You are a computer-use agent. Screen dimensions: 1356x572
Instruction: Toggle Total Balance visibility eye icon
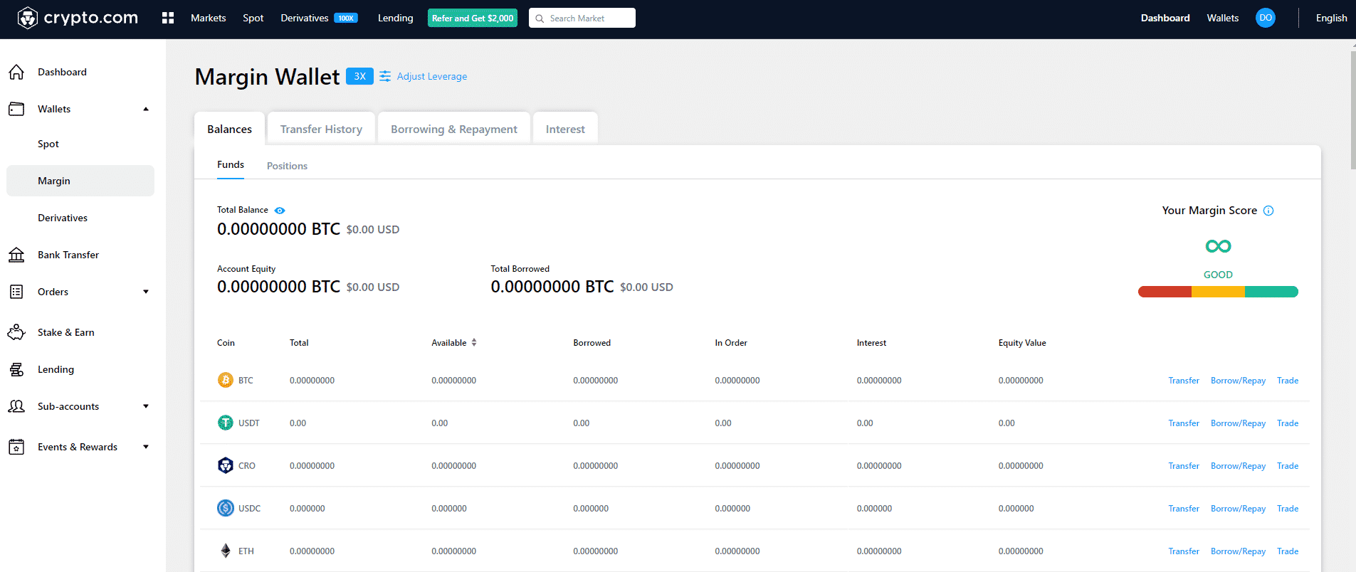[x=280, y=211]
